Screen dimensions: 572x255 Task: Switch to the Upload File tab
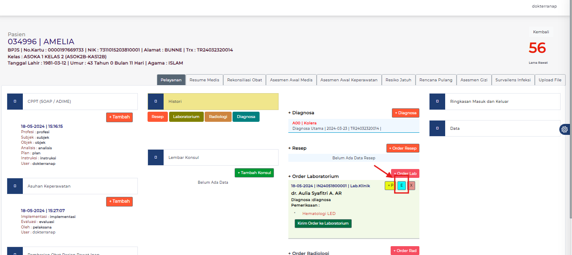click(x=550, y=80)
